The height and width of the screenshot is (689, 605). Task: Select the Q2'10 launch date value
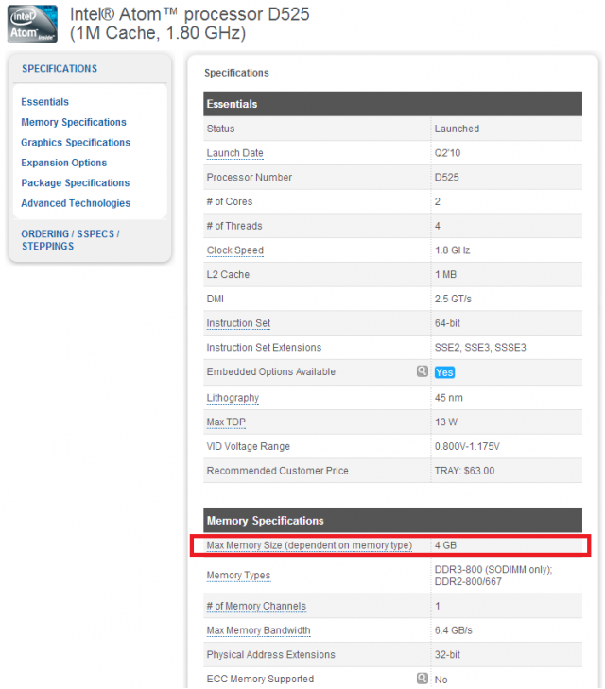tap(447, 153)
